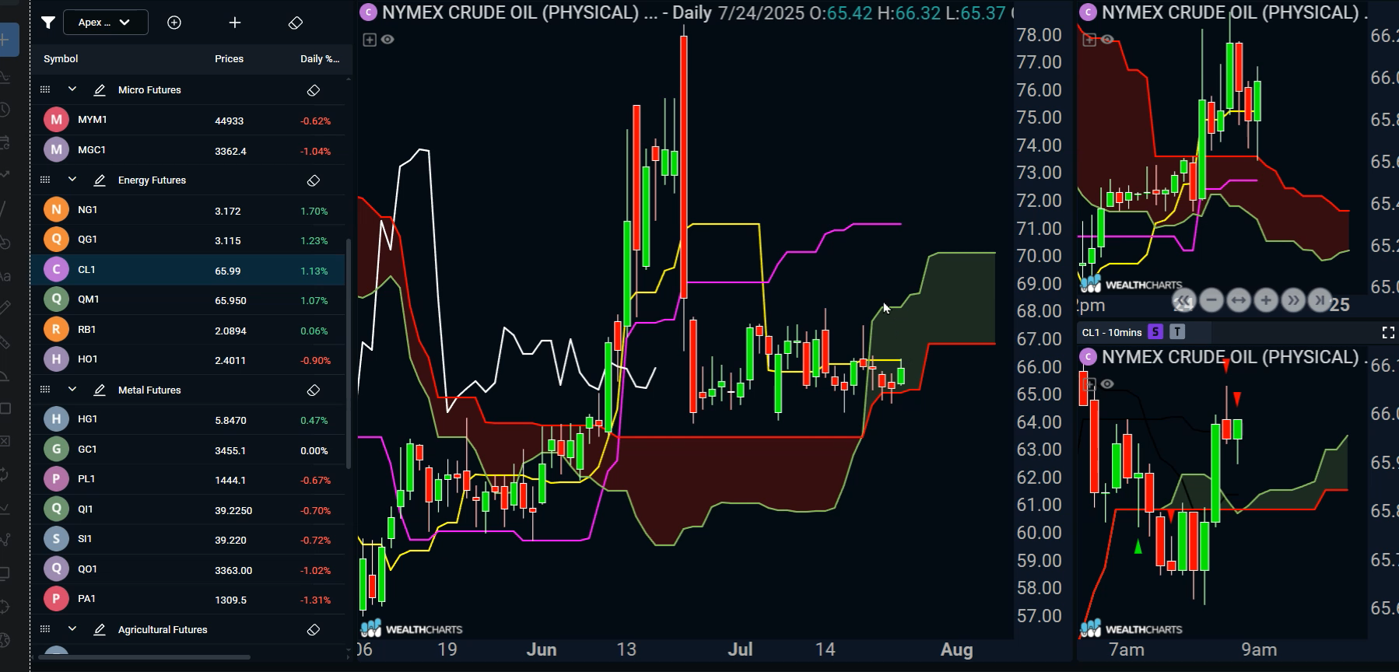Toggle indicator visibility eye on top-right chart
1399x672 pixels.
[x=1107, y=39]
